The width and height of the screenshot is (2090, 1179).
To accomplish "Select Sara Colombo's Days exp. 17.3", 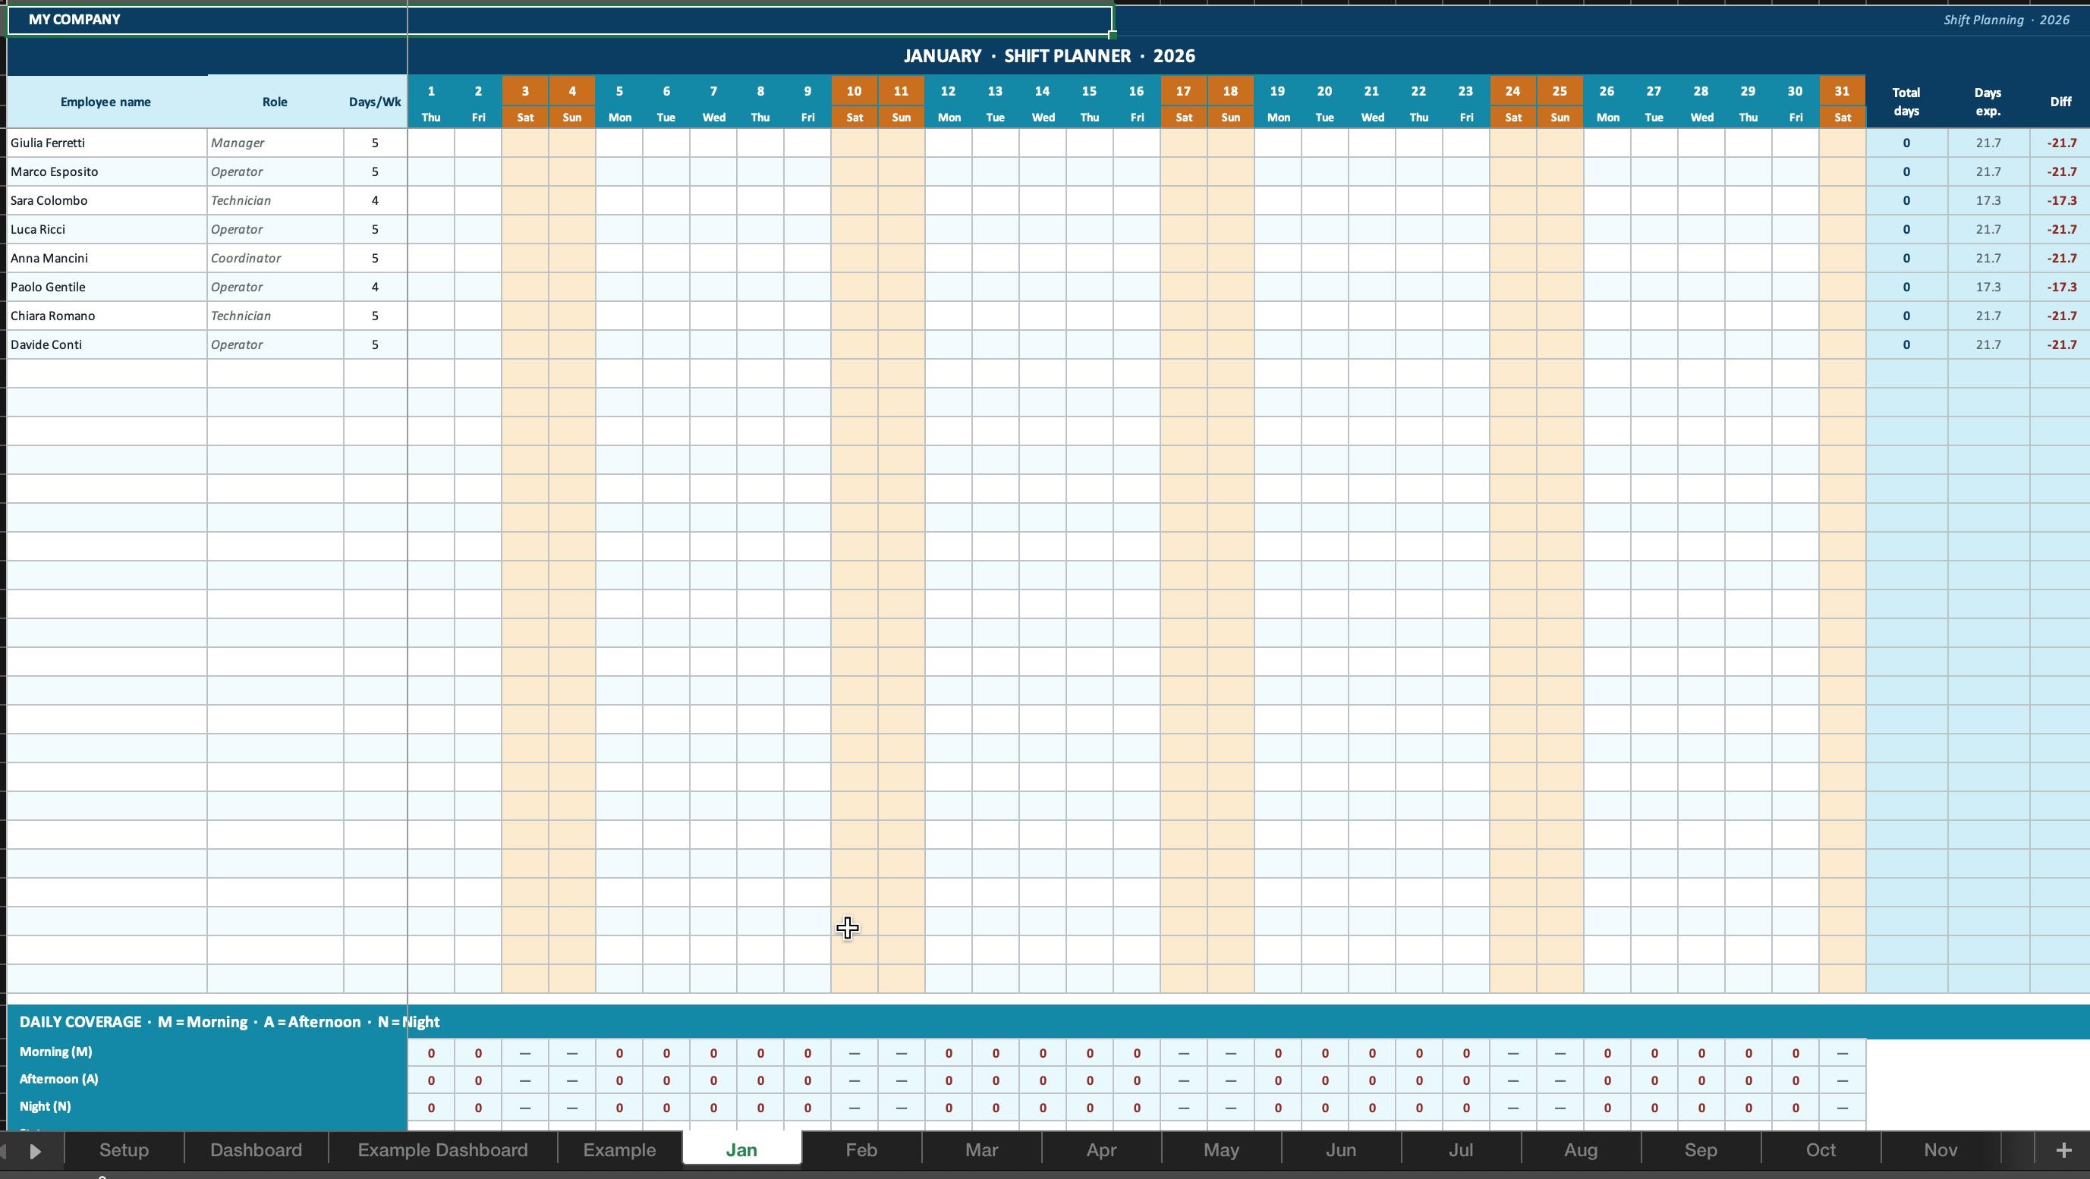I will click(x=1988, y=200).
